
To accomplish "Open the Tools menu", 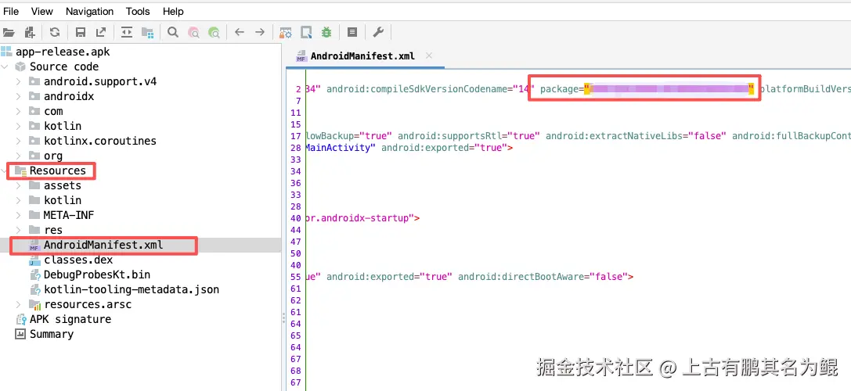I will point(139,12).
